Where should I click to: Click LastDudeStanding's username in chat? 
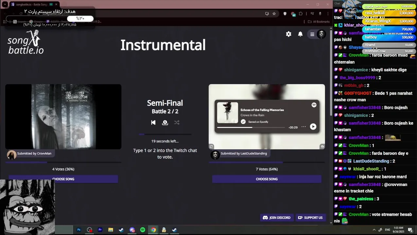pos(371,161)
